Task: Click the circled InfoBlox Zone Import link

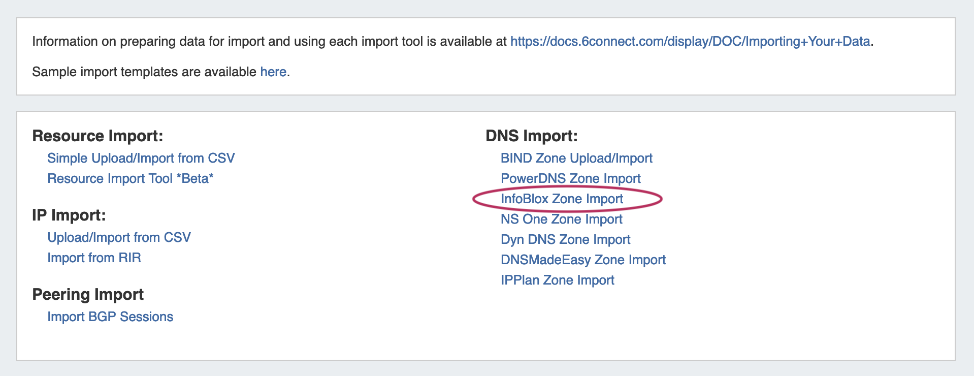Action: [562, 199]
